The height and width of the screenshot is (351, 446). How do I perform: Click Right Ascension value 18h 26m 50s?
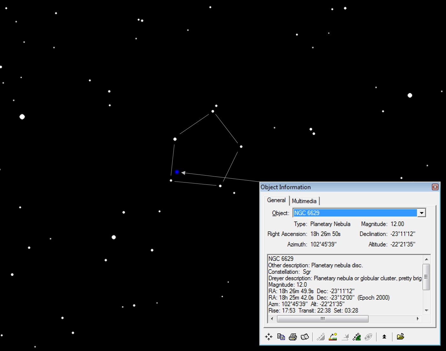point(326,234)
